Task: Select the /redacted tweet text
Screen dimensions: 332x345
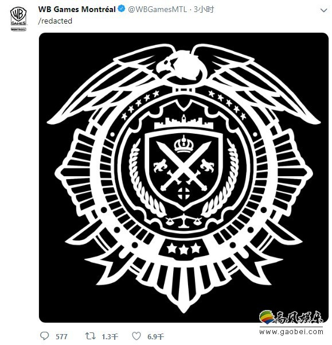Action: pos(55,21)
